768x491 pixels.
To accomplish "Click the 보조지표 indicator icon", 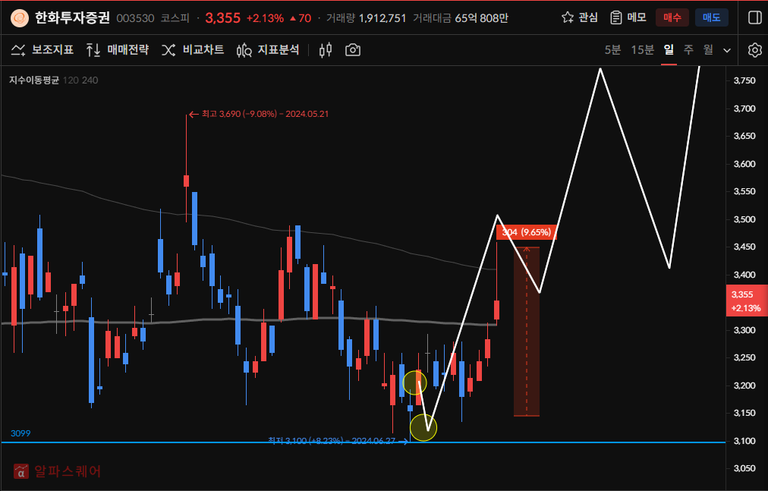I will [x=18, y=50].
